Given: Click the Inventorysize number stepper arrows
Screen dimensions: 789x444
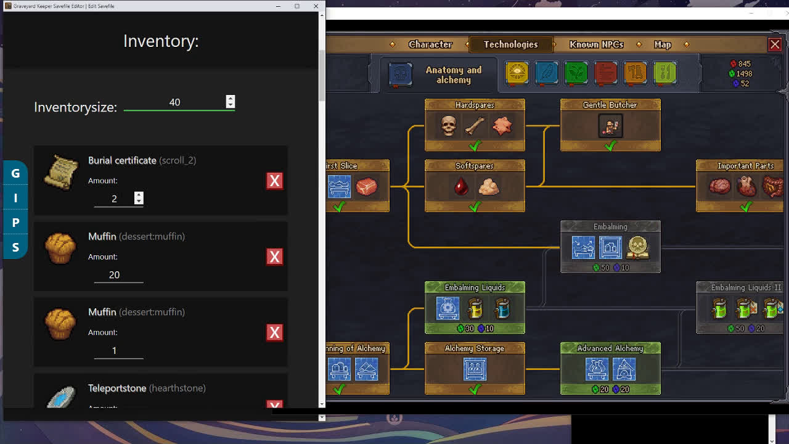Looking at the screenshot, I should point(231,102).
